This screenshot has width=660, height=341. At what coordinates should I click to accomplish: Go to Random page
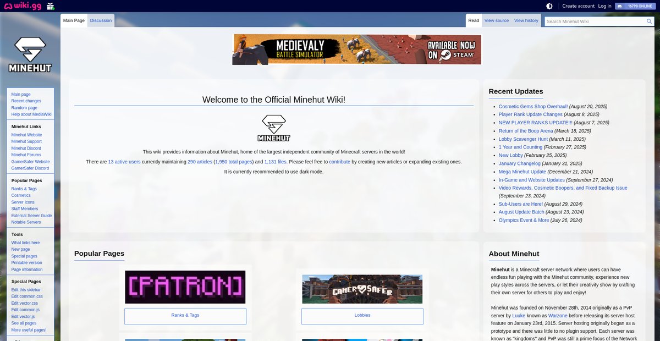(24, 108)
